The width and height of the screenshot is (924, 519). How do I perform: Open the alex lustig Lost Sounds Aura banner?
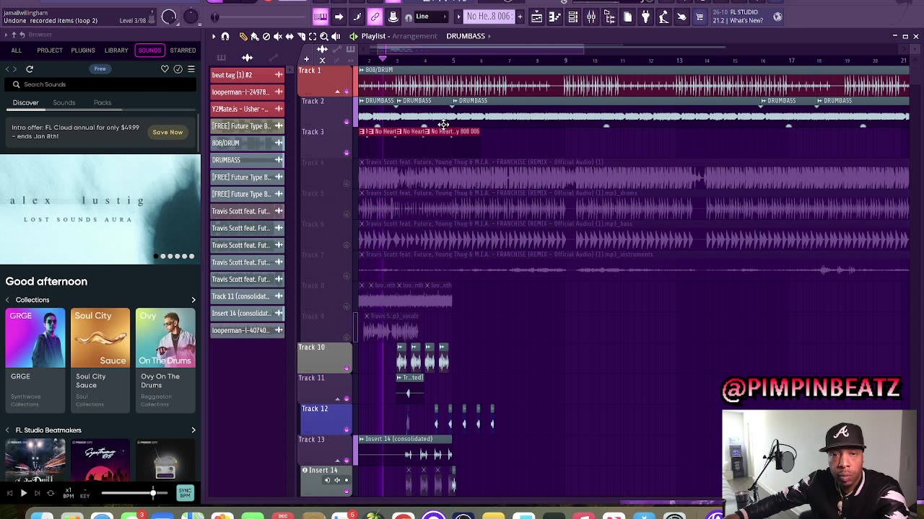100,209
